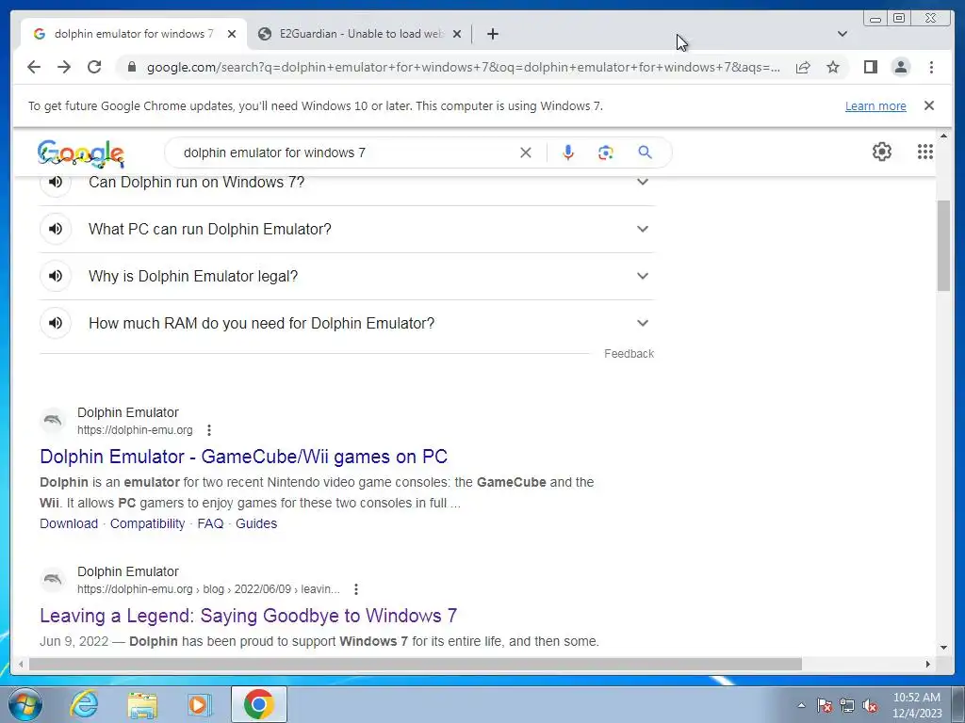Play audio for 'What PC can run Dolphin Emulator?'
The height and width of the screenshot is (723, 965).
(56, 229)
